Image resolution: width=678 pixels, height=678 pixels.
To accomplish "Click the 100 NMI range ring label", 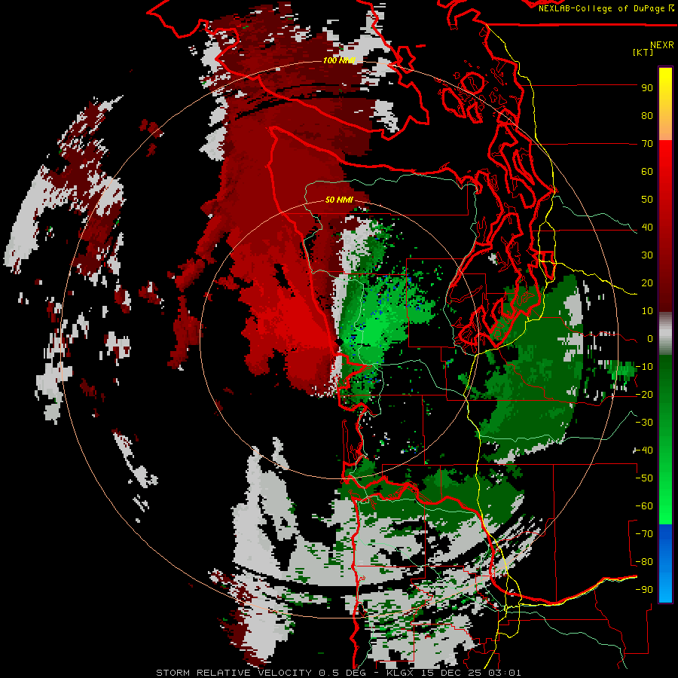I will coord(339,60).
